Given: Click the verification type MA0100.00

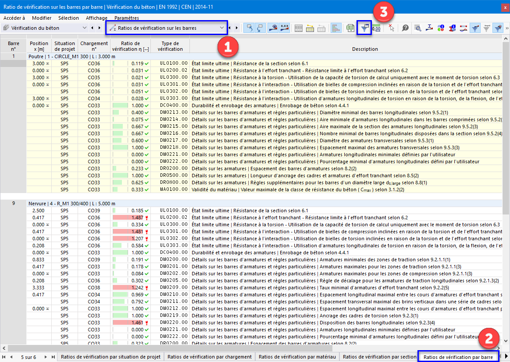Looking at the screenshot, I should [174, 189].
